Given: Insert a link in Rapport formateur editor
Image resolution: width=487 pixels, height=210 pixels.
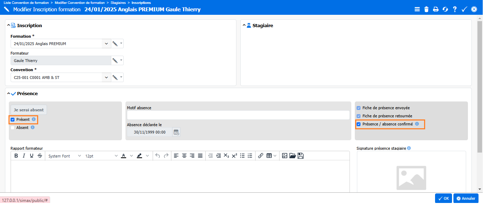Looking at the screenshot, I should coord(260,156).
